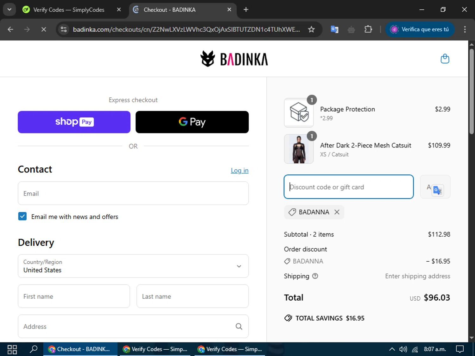This screenshot has width=475, height=356.
Task: Click the Discount code or gift card field
Action: pos(349,187)
